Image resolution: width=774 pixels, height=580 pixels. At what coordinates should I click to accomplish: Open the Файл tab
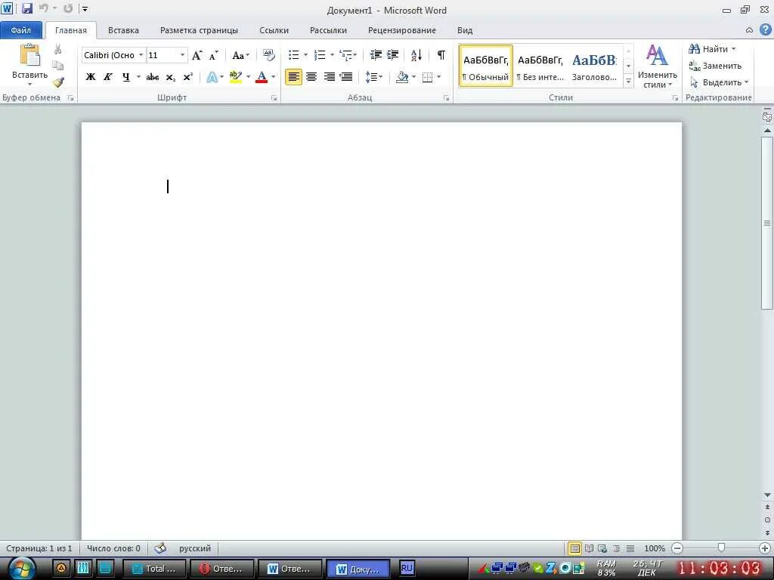coord(20,30)
